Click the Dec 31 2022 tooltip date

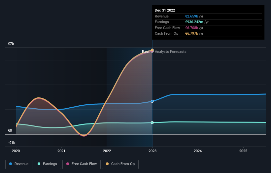[165, 10]
